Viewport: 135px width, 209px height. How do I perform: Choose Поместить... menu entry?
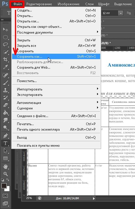tap(56, 81)
